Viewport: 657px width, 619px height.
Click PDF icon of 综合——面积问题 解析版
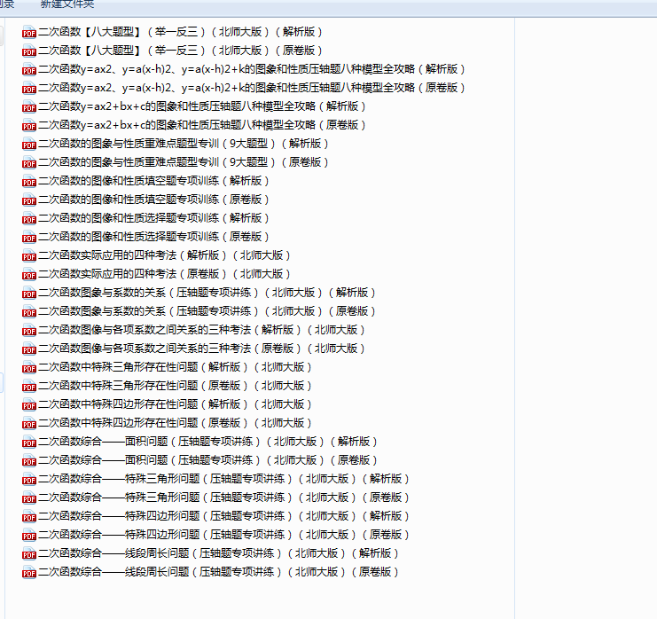tap(29, 442)
